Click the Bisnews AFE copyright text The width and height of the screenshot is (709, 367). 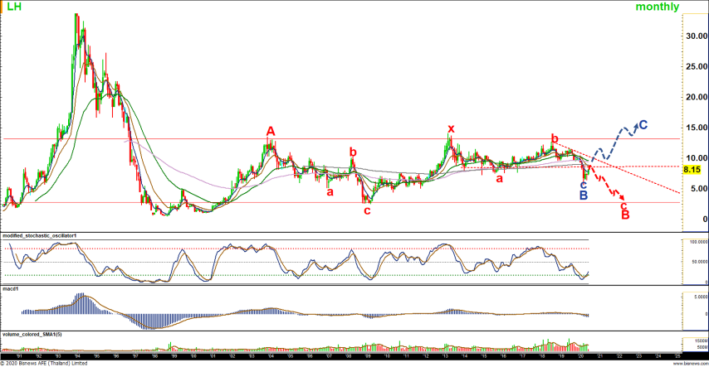[x=46, y=362]
